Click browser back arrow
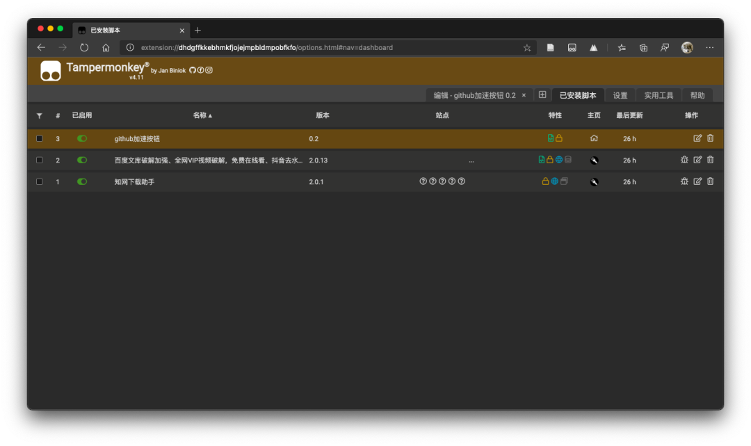This screenshot has height=446, width=751. 41,47
